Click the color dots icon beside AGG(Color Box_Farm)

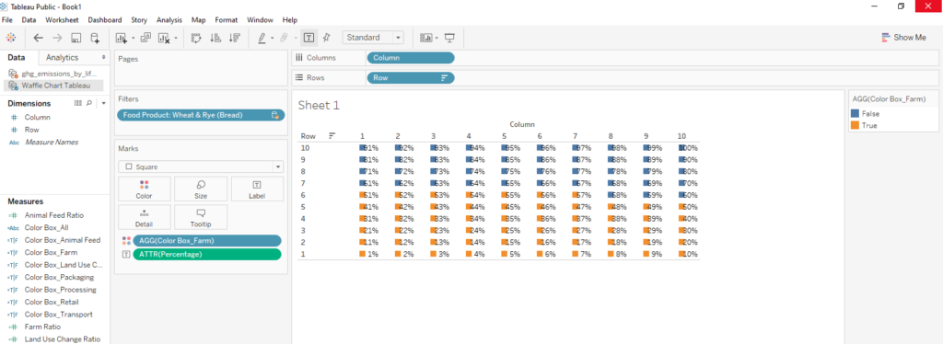point(126,241)
